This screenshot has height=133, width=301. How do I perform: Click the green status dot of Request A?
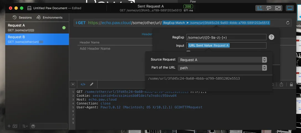coord(64,28)
